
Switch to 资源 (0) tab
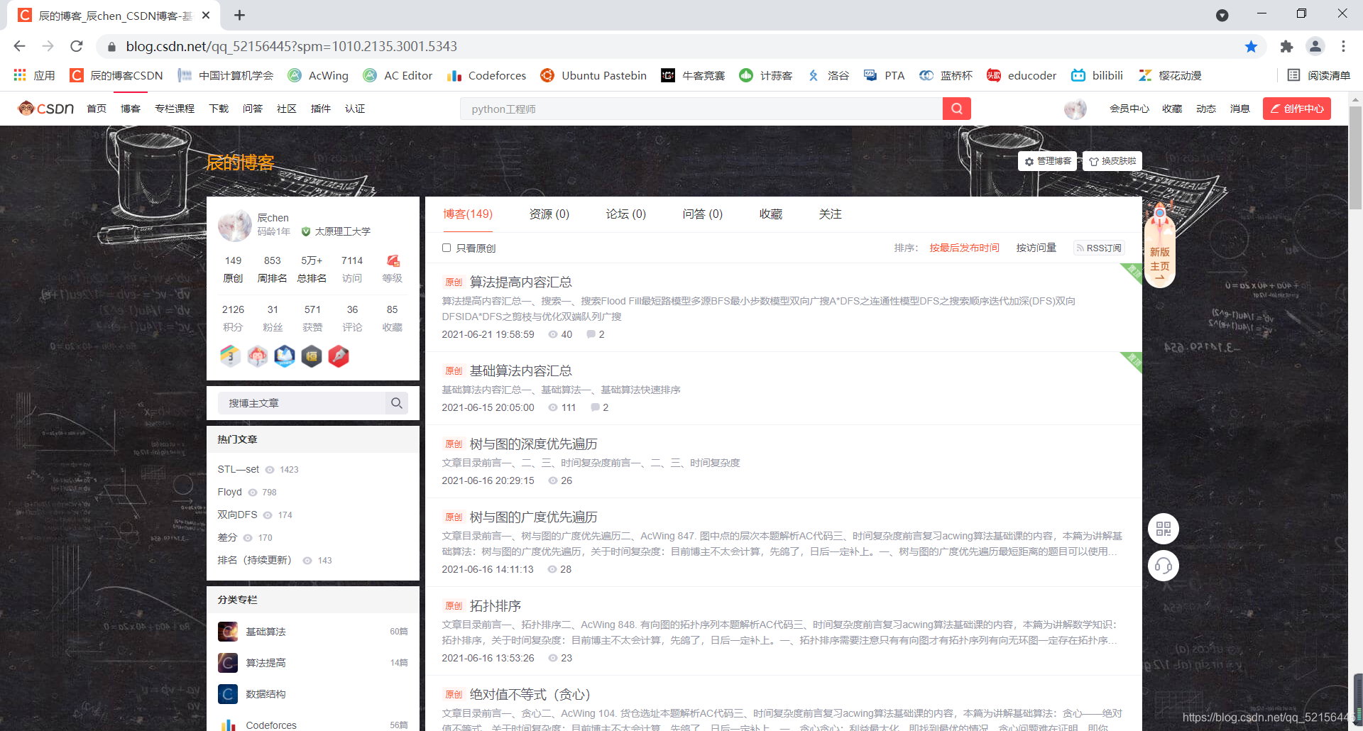pyautogui.click(x=549, y=214)
